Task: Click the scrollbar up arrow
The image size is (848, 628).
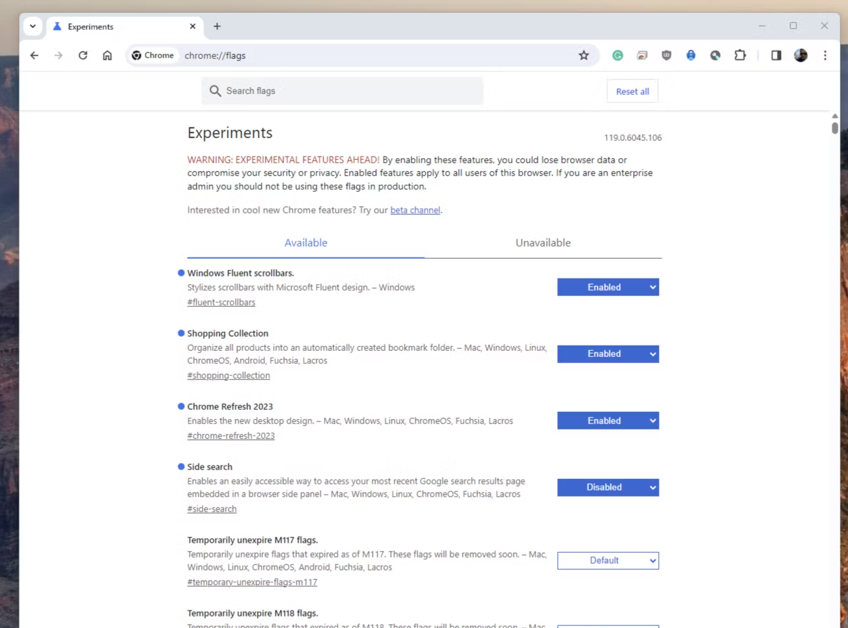Action: pyautogui.click(x=835, y=117)
